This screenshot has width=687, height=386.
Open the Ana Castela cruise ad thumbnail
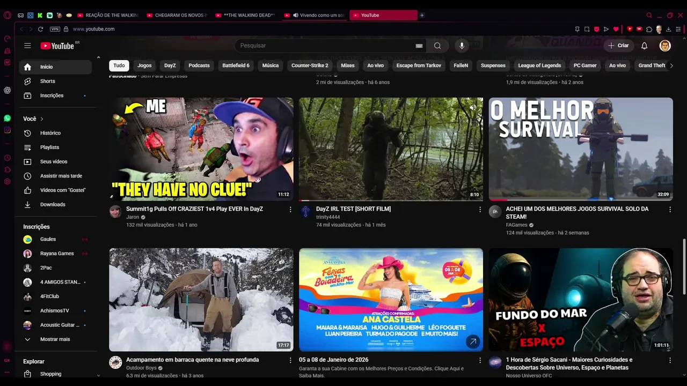click(x=391, y=300)
